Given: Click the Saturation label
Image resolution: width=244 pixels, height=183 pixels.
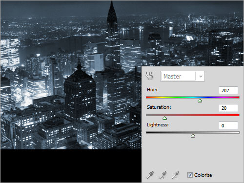Looking at the screenshot, I should tap(159, 107).
